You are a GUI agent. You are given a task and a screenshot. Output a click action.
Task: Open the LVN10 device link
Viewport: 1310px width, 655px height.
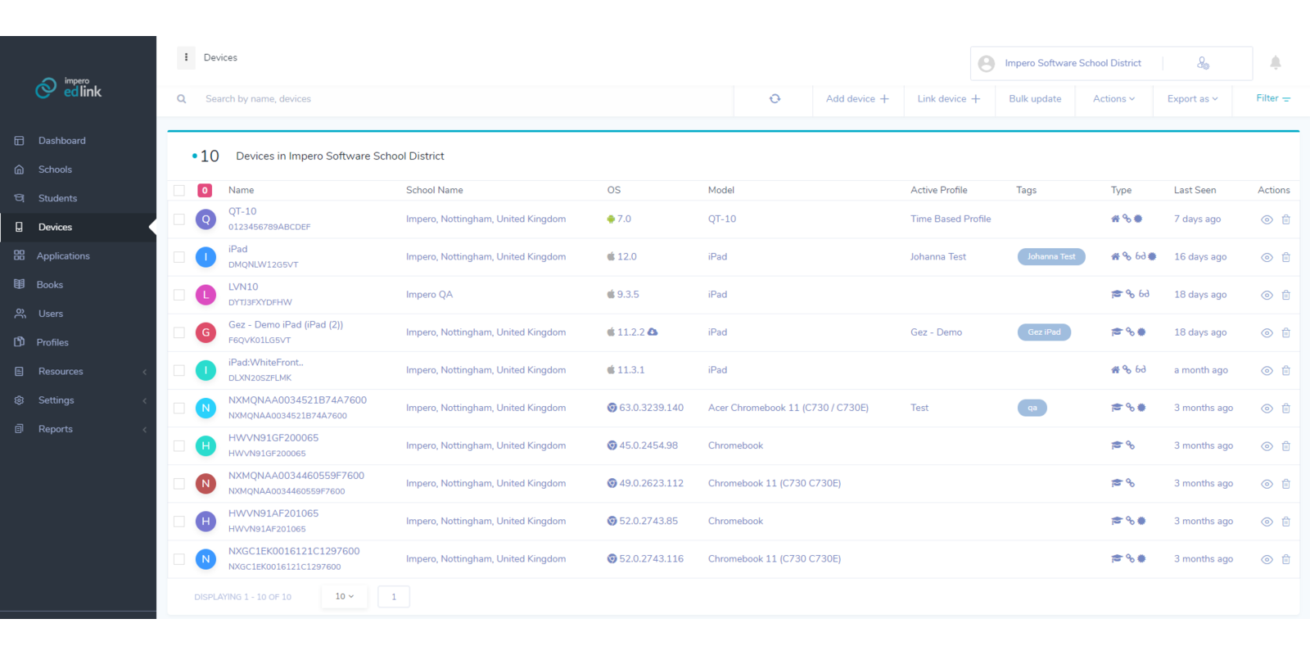[x=243, y=287]
